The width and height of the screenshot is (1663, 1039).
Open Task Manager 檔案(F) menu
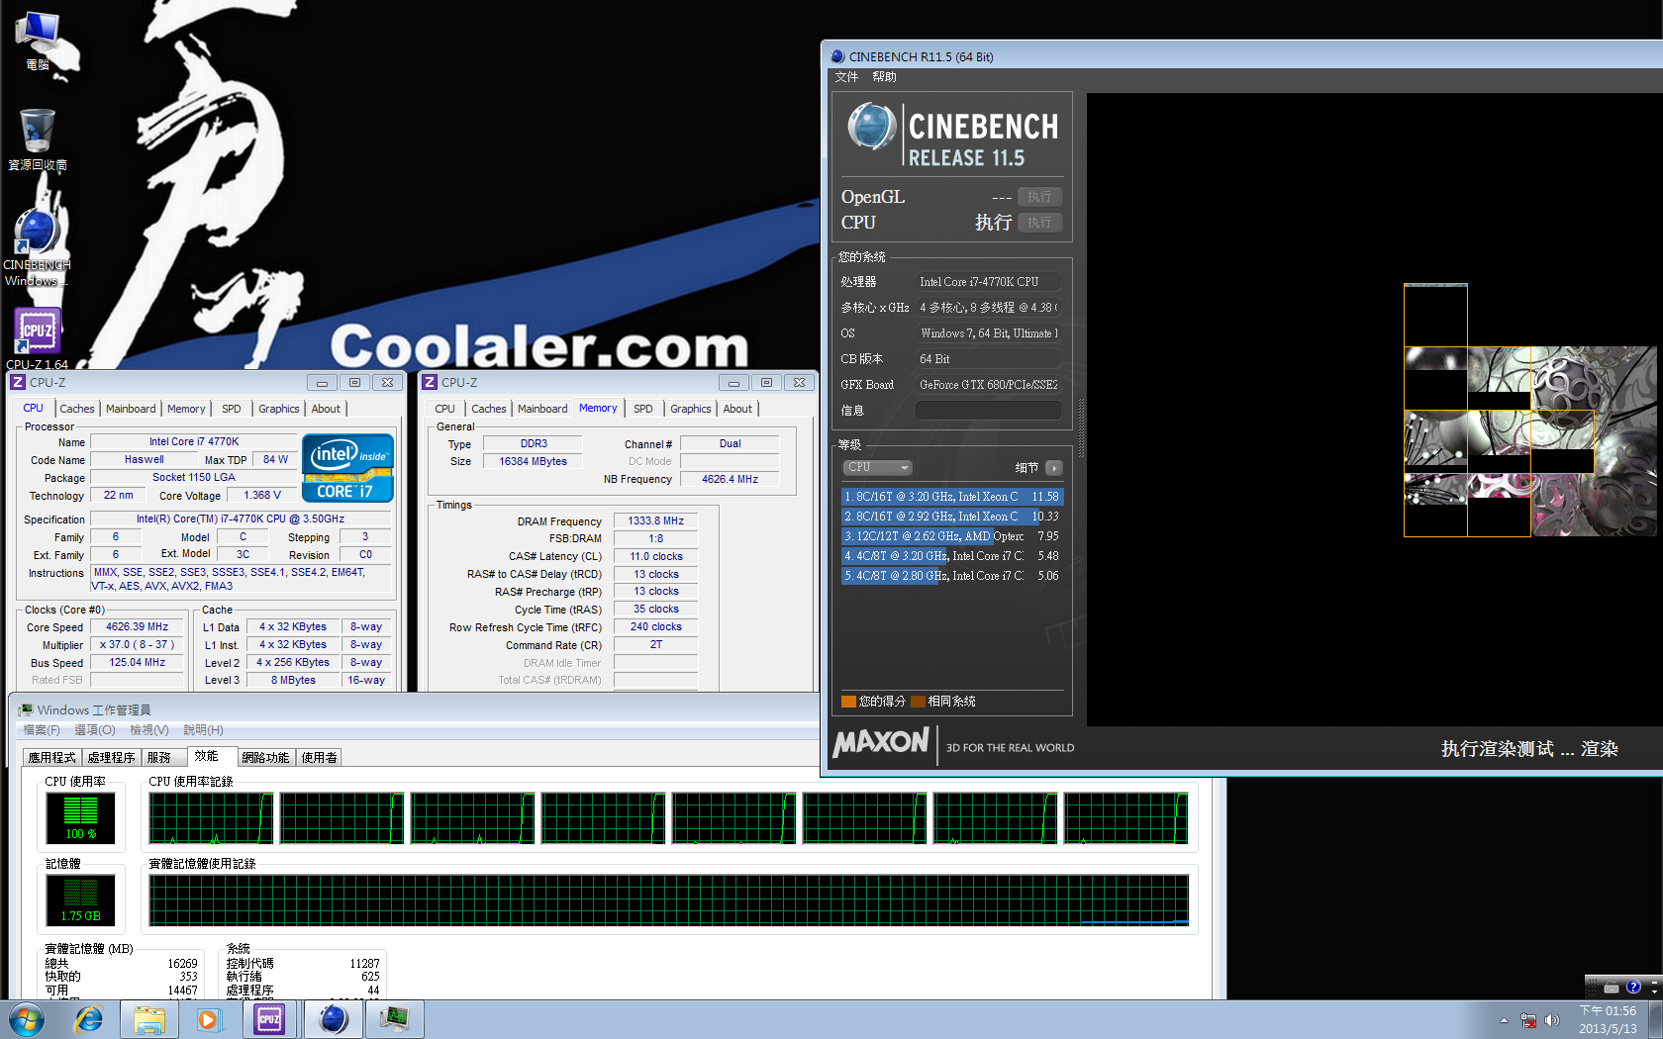tap(42, 730)
